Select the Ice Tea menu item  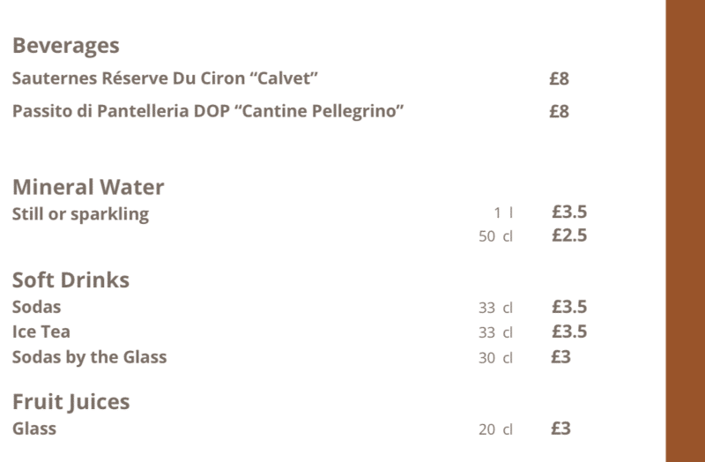click(x=41, y=332)
